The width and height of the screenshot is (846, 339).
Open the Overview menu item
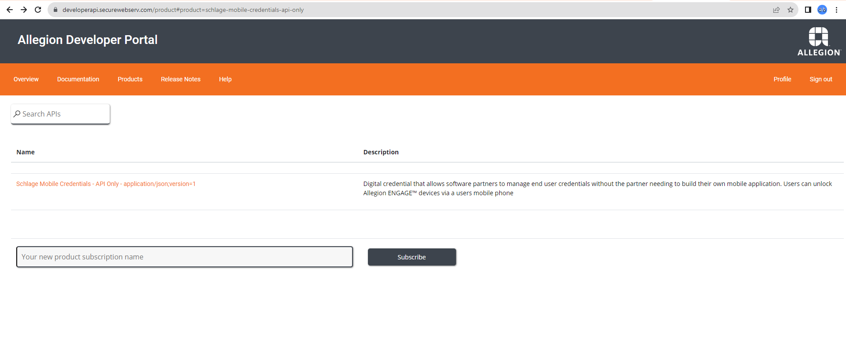pyautogui.click(x=26, y=79)
